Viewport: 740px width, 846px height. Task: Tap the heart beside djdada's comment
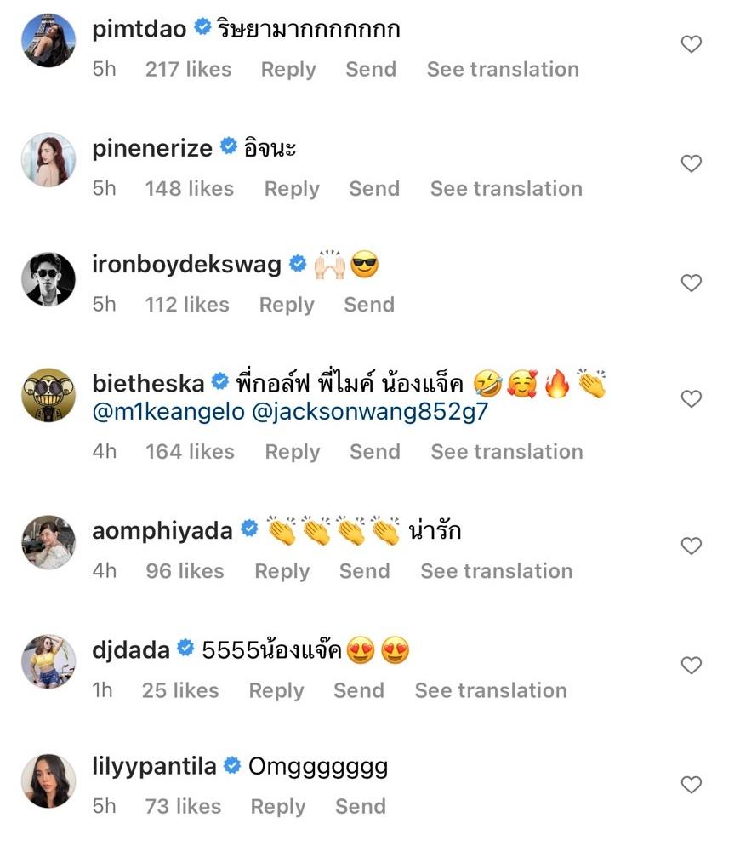pos(692,665)
